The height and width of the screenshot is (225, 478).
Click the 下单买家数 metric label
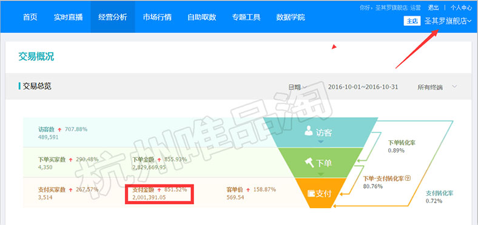52,159
